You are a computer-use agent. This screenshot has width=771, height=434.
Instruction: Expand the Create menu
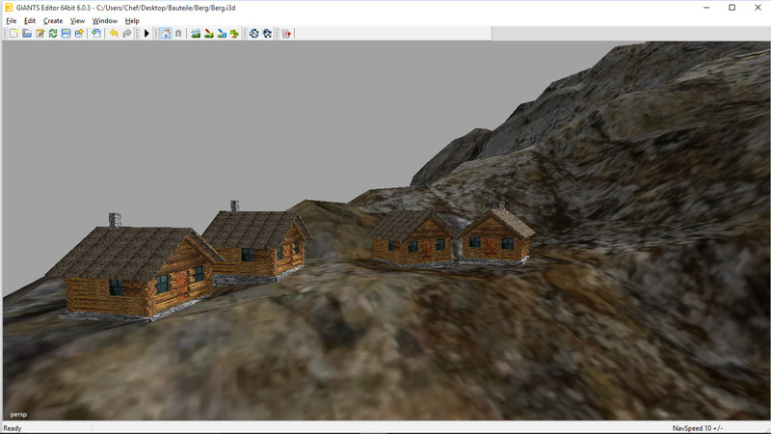(53, 20)
